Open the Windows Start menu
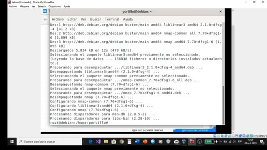The image size is (267, 150). tap(12, 142)
